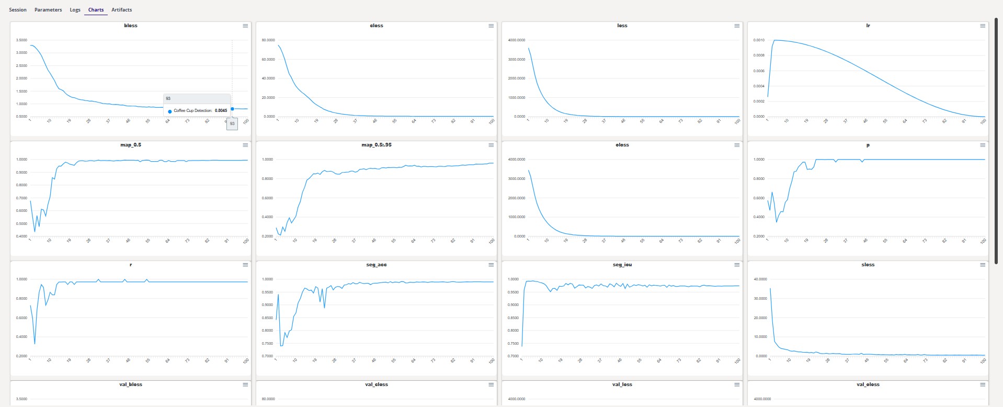Open the map_0.5 chart menu icon
Image resolution: width=1003 pixels, height=407 pixels.
(x=245, y=145)
